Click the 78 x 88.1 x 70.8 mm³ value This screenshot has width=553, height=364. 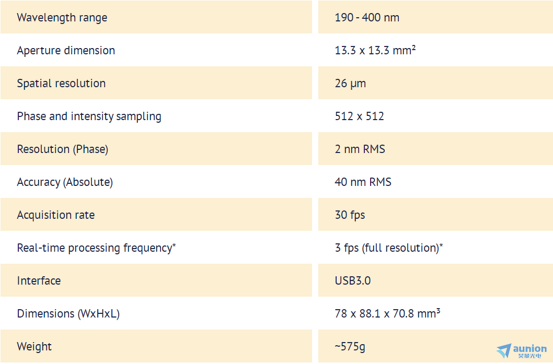coord(387,313)
